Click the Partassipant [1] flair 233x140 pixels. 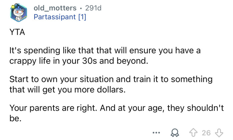click(x=60, y=17)
